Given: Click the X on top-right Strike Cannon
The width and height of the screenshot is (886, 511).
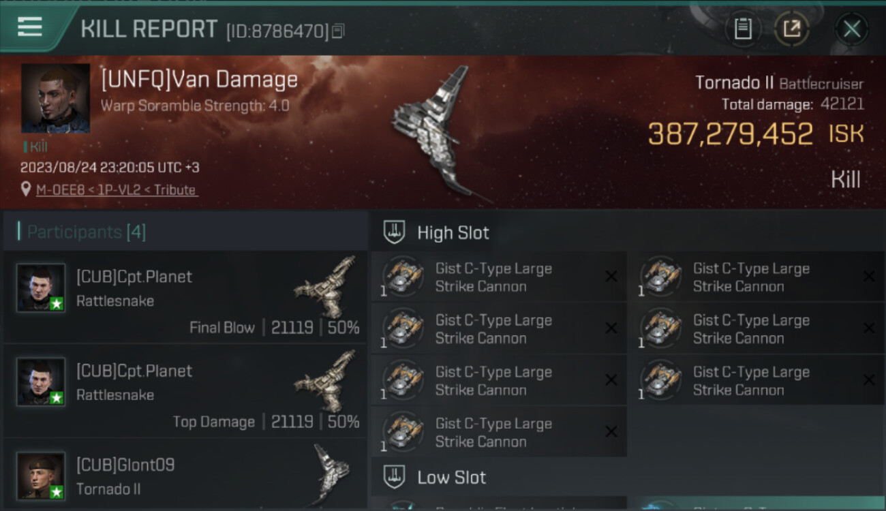Looking at the screenshot, I should click(x=869, y=276).
